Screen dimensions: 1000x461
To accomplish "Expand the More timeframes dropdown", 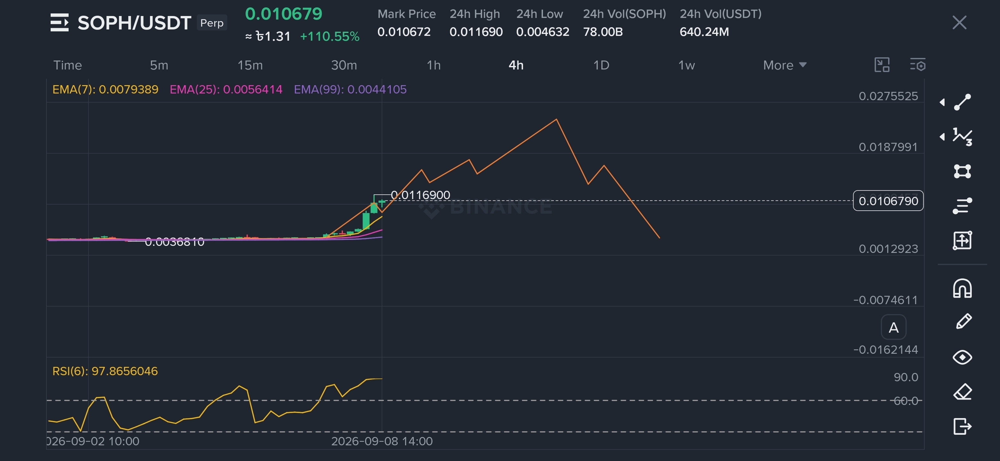I will point(785,65).
